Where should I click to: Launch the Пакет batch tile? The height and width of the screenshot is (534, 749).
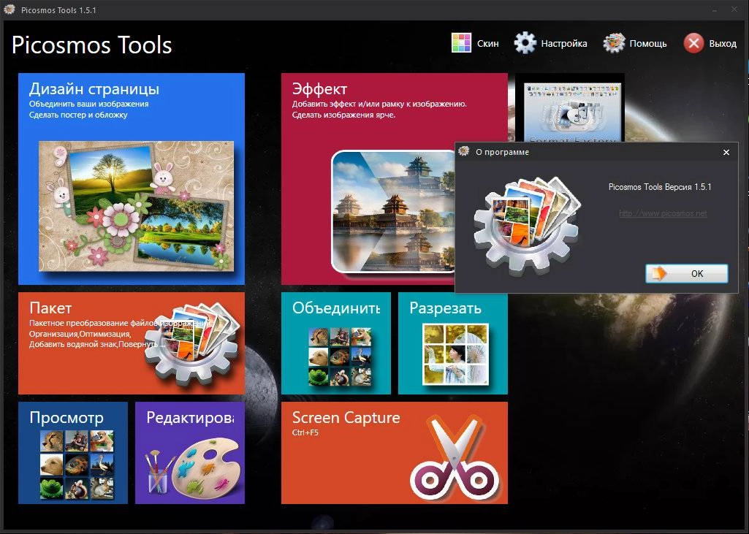132,343
